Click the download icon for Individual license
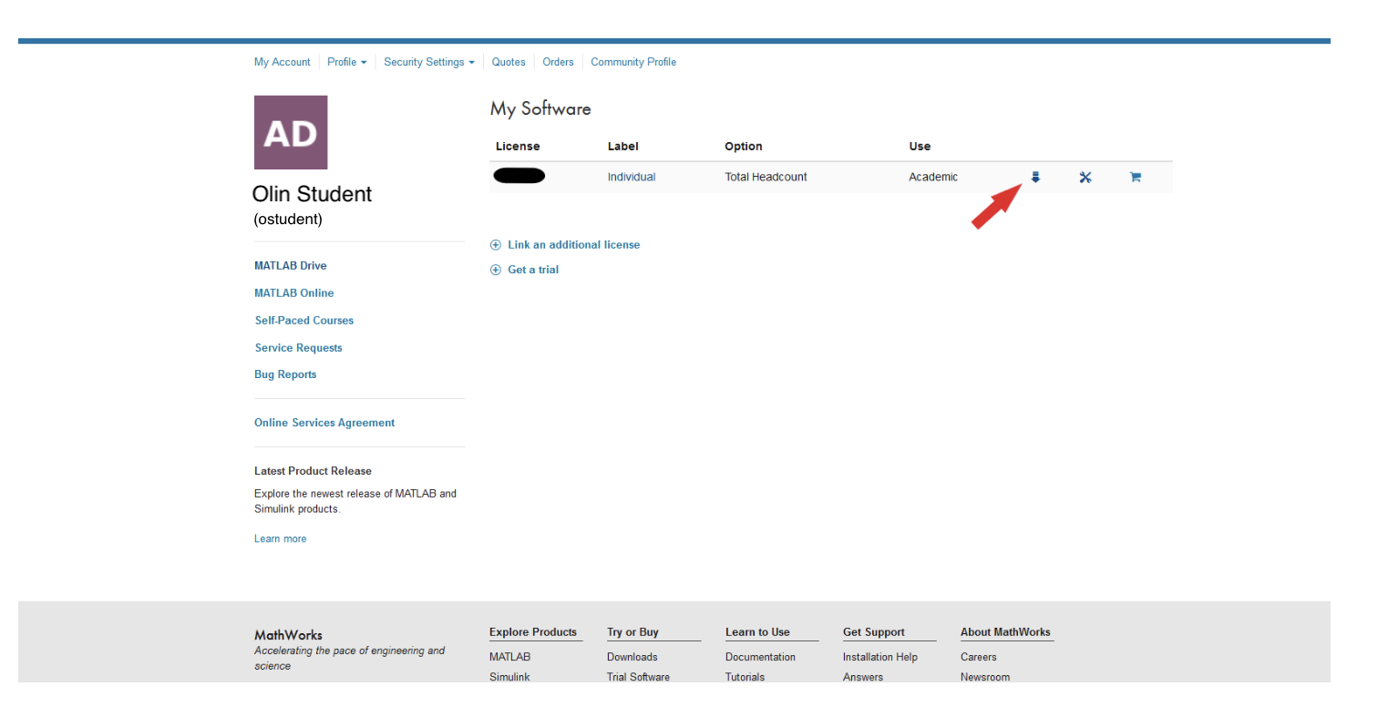The image size is (1378, 707). (x=1035, y=177)
